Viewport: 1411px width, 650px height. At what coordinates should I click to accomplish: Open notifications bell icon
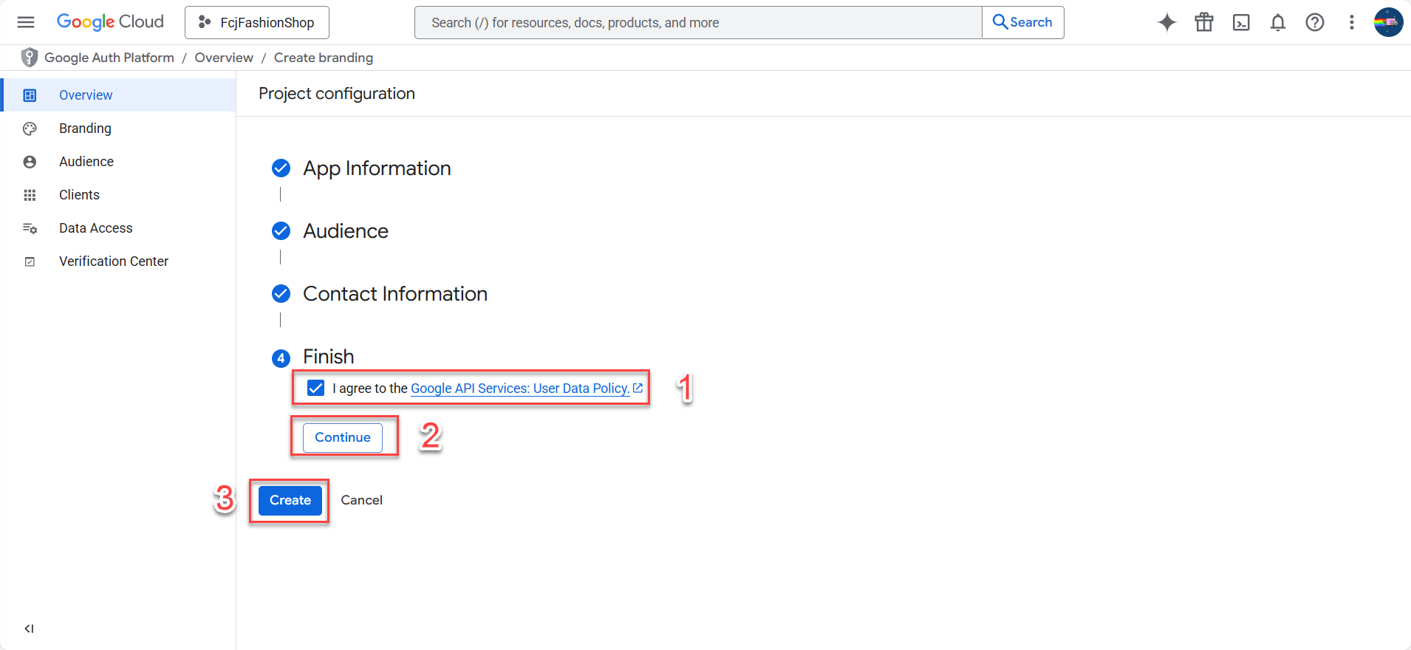1278,23
